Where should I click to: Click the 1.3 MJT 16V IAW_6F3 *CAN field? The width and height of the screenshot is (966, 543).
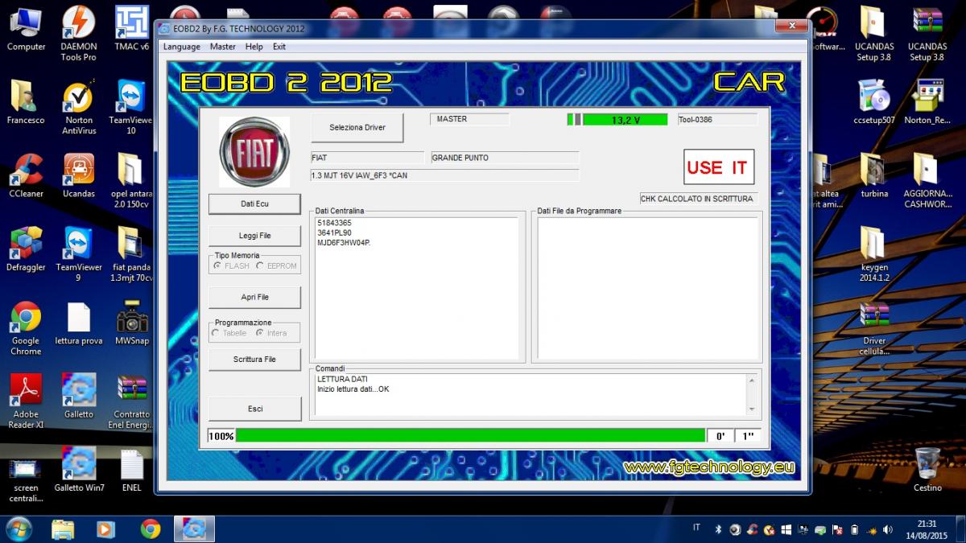pyautogui.click(x=444, y=175)
